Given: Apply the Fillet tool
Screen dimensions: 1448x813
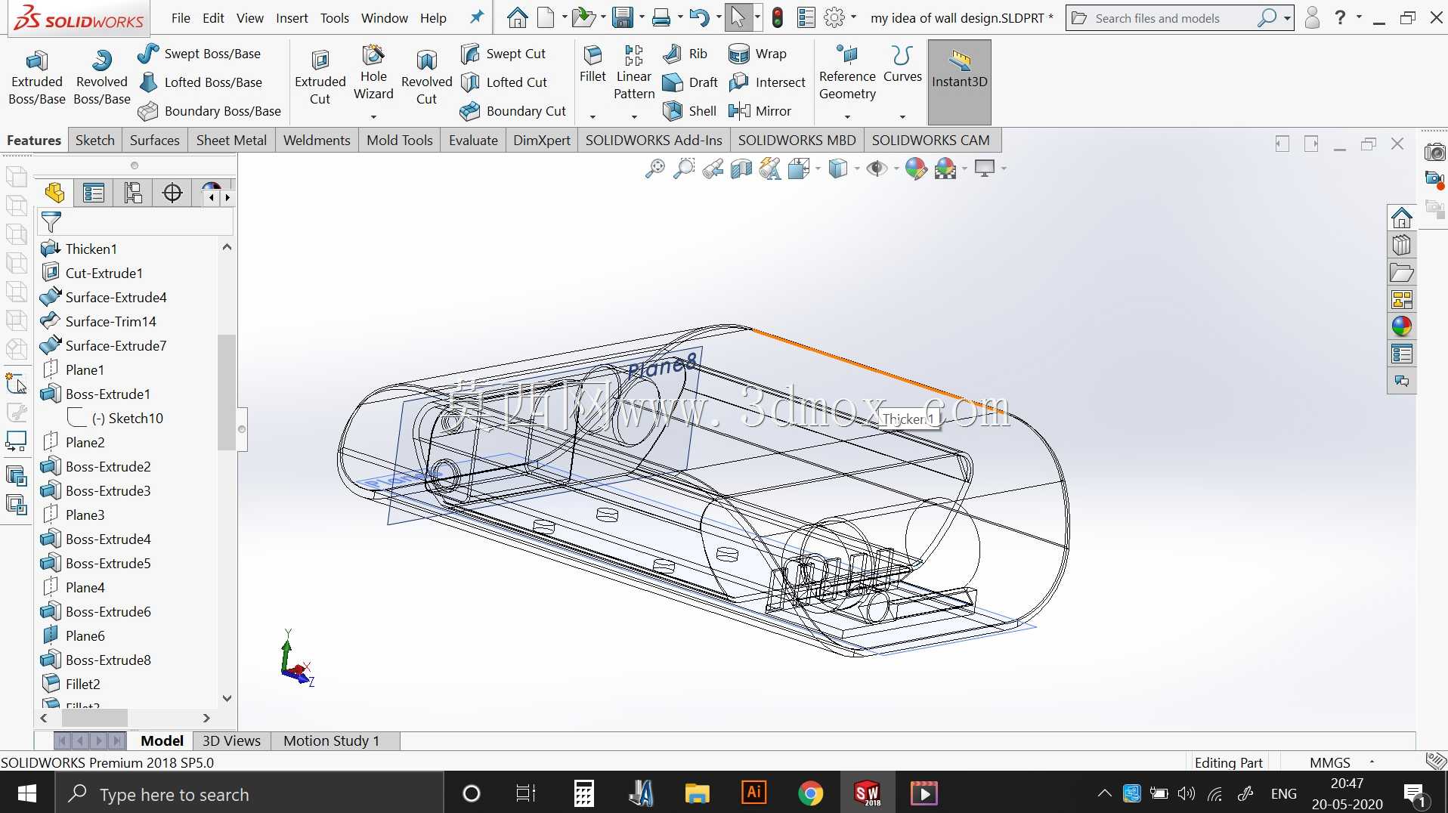Looking at the screenshot, I should click(593, 64).
